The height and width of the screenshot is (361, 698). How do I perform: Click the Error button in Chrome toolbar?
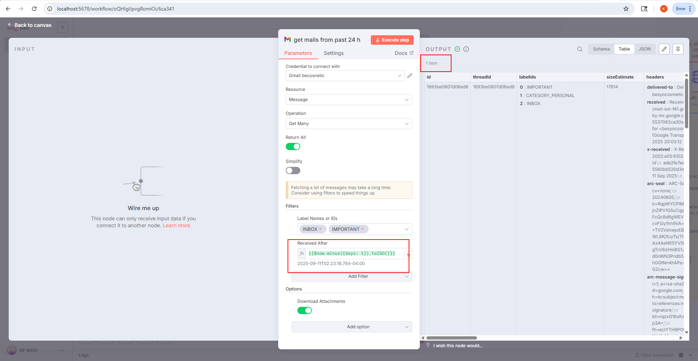pos(681,9)
